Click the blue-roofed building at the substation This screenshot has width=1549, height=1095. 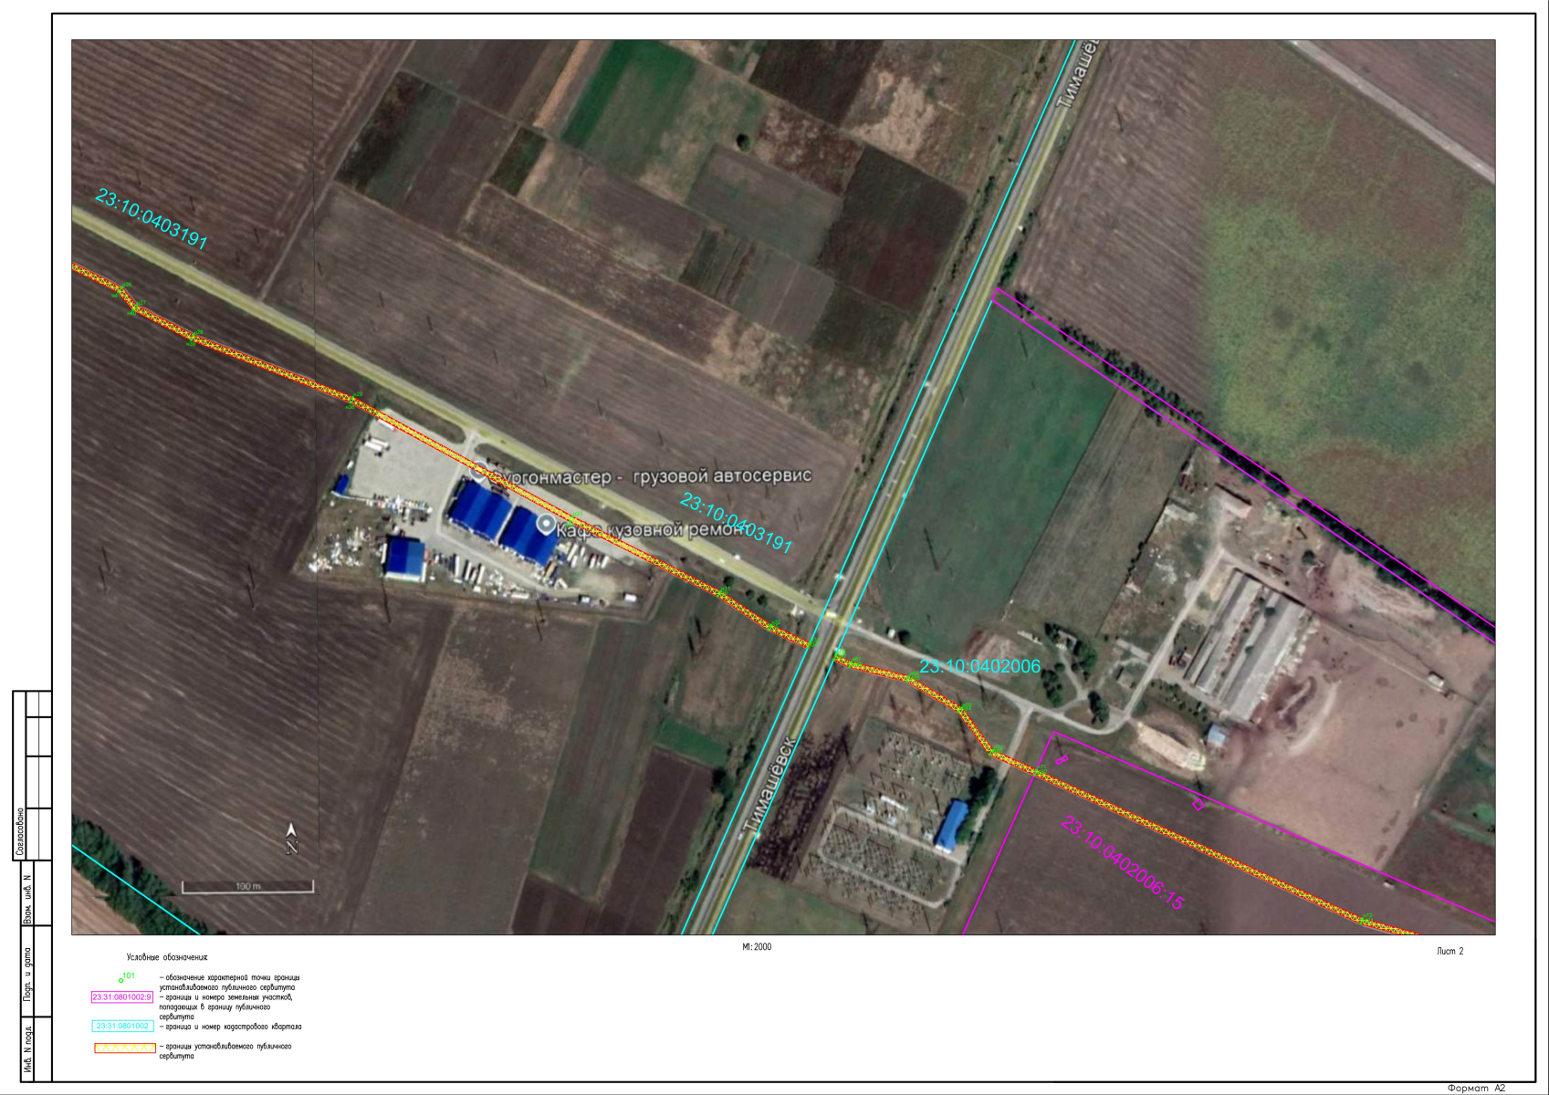(x=953, y=825)
